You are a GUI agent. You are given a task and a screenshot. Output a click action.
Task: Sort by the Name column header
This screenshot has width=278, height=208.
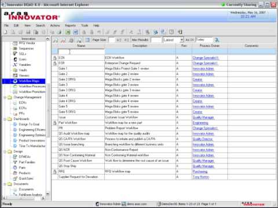coord(81,46)
